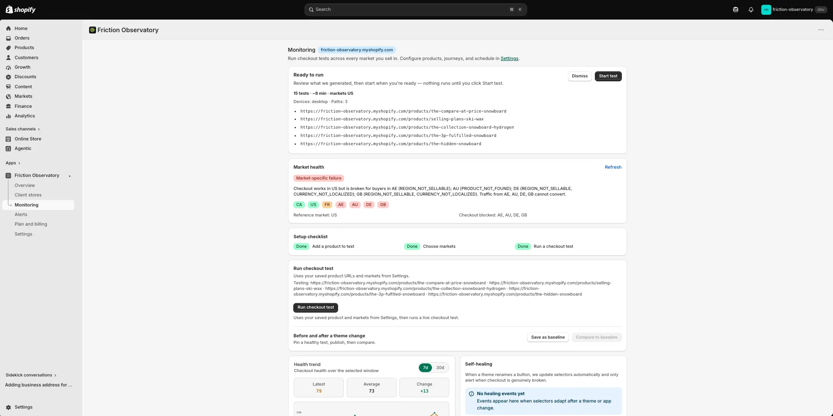This screenshot has height=416, width=833.
Task: Open the three-dot more actions menu
Action: [821, 30]
